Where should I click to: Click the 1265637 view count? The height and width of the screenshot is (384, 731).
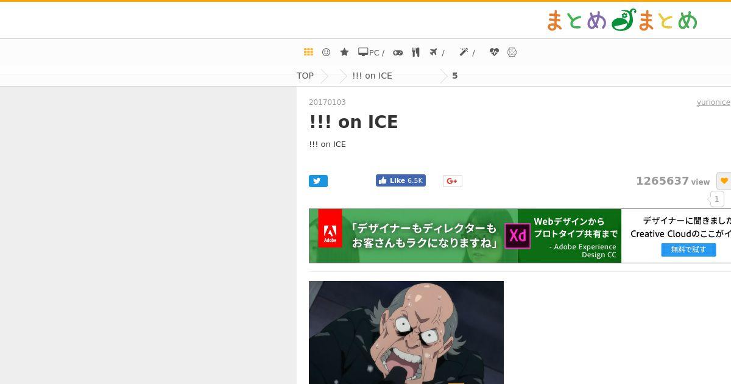[x=662, y=181]
